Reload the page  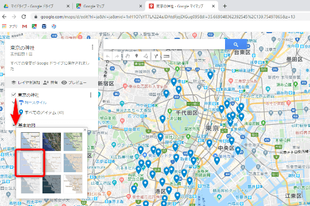pyautogui.click(x=24, y=17)
